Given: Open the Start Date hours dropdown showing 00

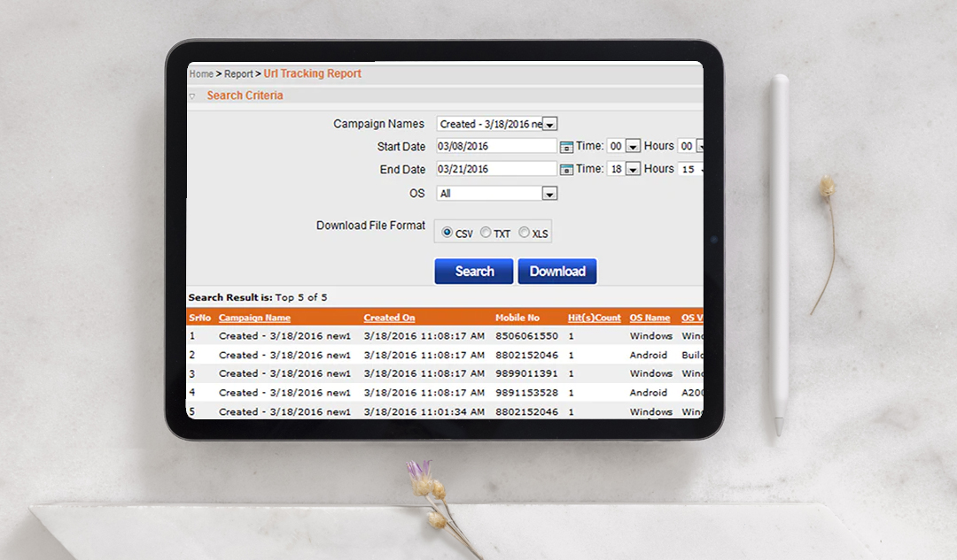Looking at the screenshot, I should (631, 146).
